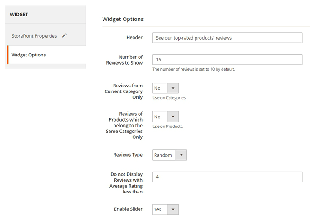Expand the Same Categories Only dropdown

pyautogui.click(x=165, y=117)
